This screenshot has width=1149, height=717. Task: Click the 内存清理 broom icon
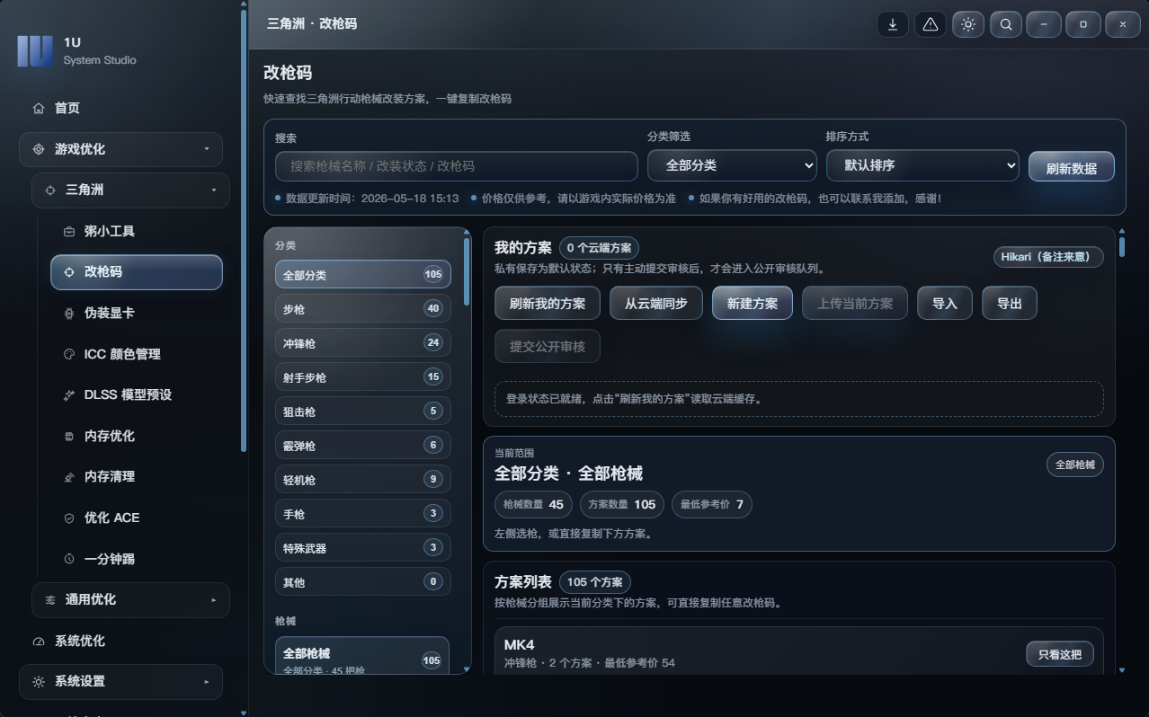click(69, 476)
